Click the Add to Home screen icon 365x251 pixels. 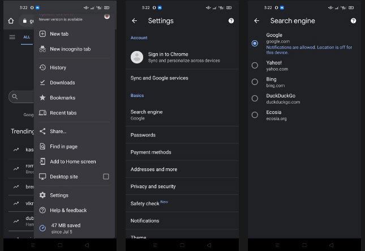(x=42, y=161)
